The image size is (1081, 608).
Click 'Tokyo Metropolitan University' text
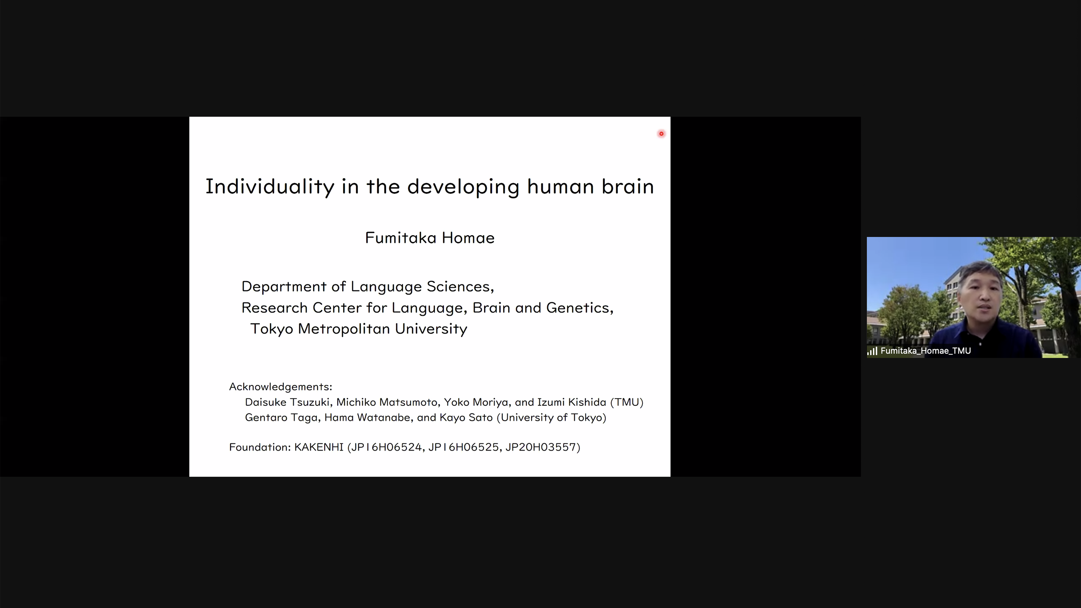(358, 329)
